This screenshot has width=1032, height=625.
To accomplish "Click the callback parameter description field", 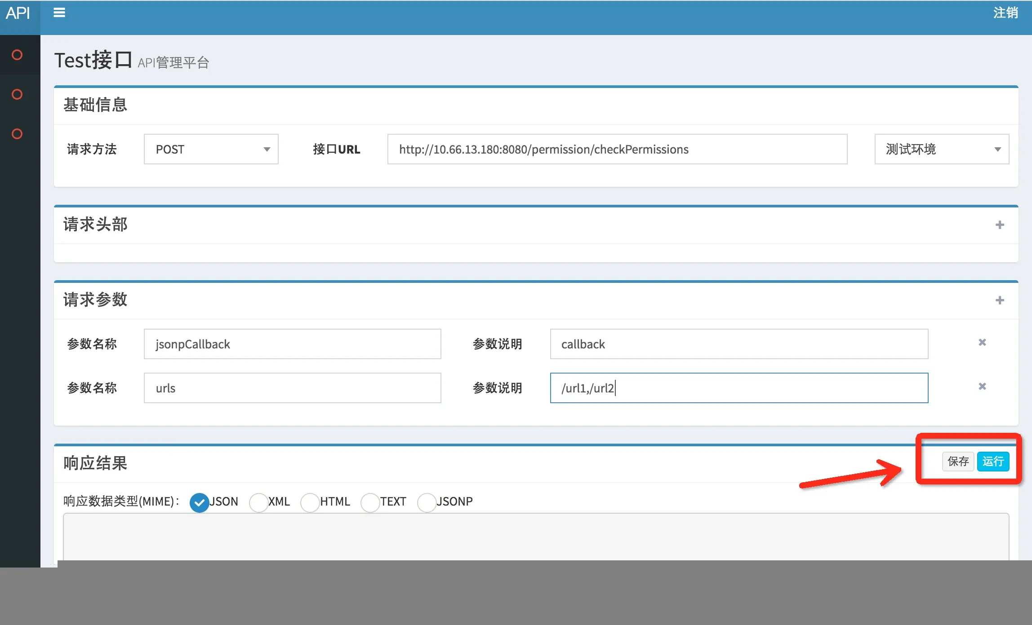I will pyautogui.click(x=738, y=344).
